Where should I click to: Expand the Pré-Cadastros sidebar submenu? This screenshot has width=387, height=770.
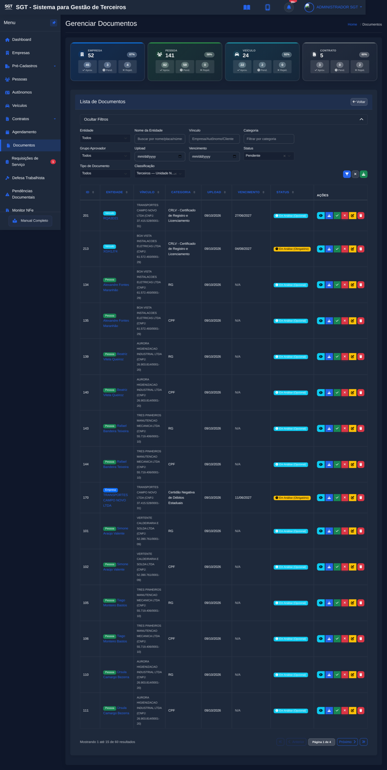tap(30, 66)
